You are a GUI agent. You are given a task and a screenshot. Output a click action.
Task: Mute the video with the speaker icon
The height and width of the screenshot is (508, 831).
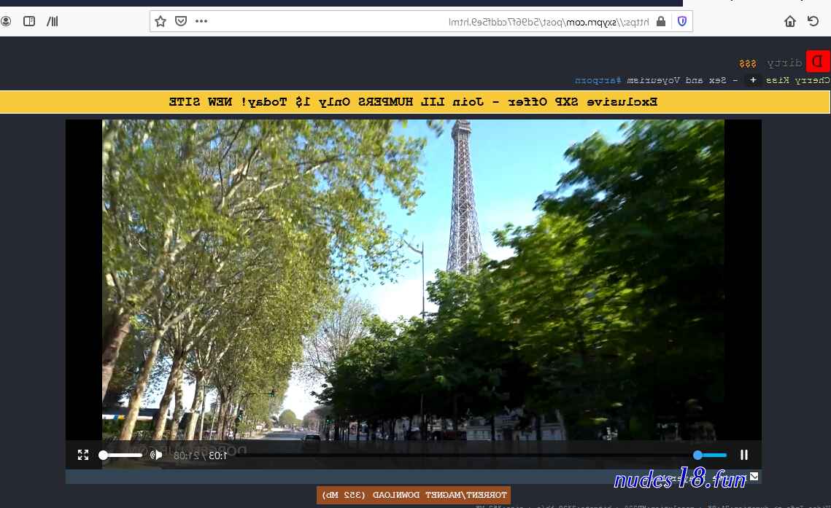coord(156,455)
